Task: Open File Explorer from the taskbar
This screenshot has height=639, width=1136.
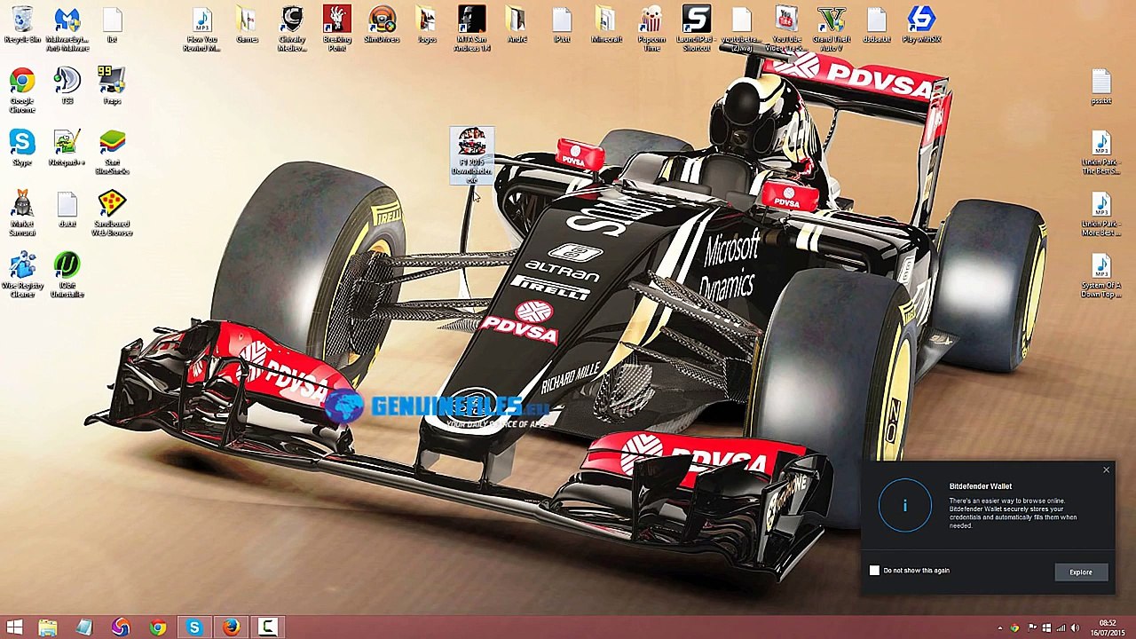Action: (48, 627)
